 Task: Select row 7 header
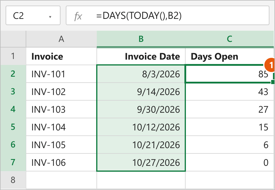tap(13, 163)
